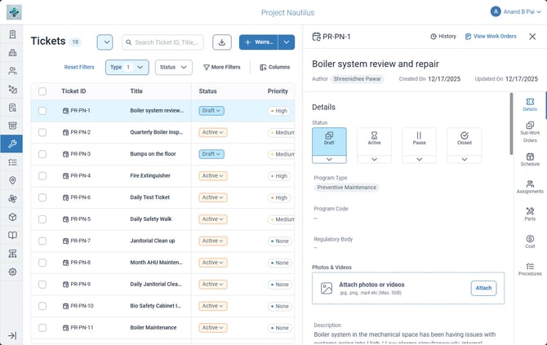Switch to the Procedures tab

pyautogui.click(x=530, y=269)
